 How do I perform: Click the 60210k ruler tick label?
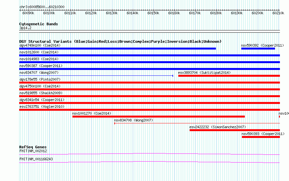tap(279, 13)
